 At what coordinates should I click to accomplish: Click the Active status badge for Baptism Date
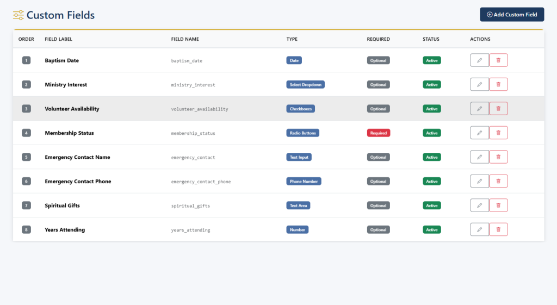pyautogui.click(x=431, y=60)
